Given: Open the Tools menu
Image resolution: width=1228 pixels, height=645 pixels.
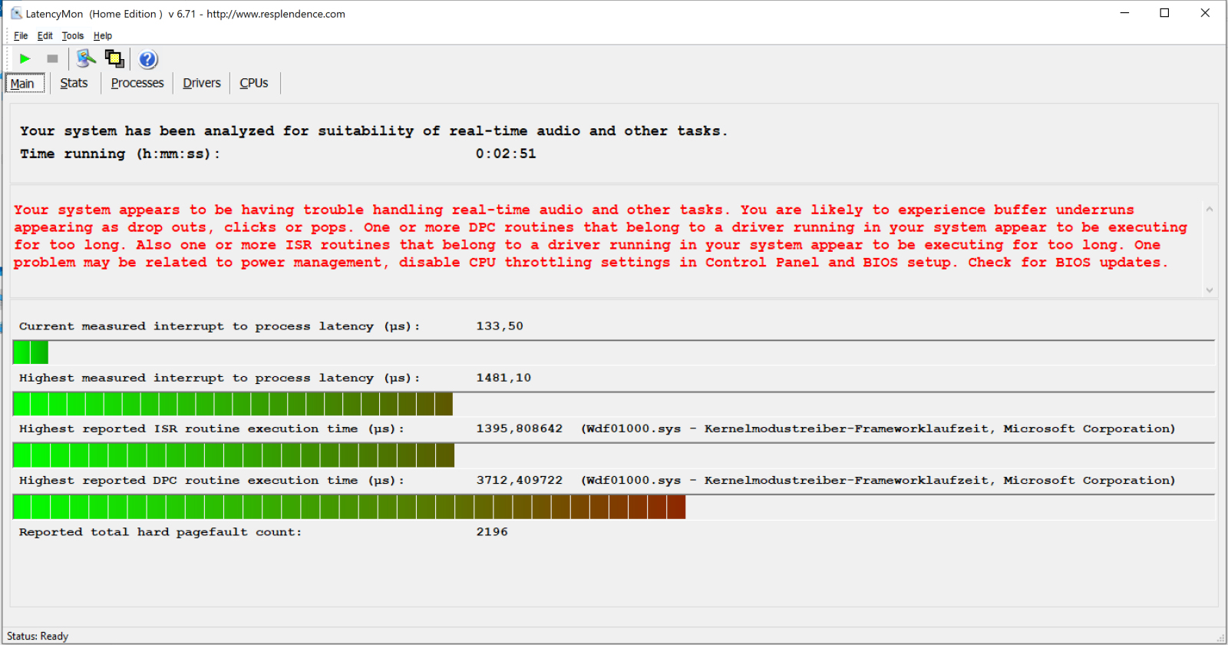Looking at the screenshot, I should tap(73, 35).
